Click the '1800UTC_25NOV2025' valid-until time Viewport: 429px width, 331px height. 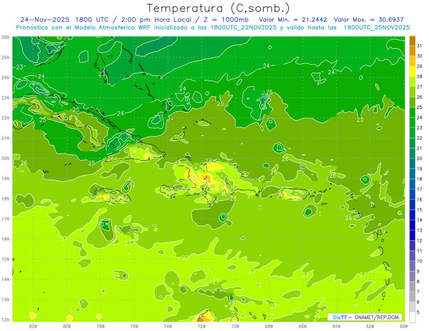click(x=376, y=27)
